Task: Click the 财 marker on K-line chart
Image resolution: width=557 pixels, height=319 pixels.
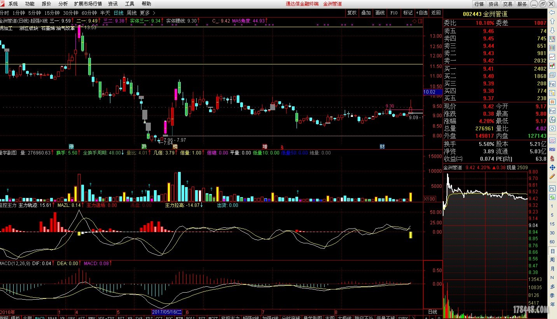Action: pos(382,146)
